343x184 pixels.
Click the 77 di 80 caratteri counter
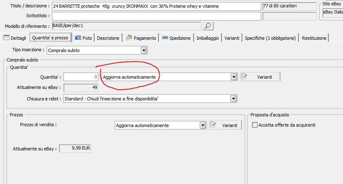click(289, 6)
